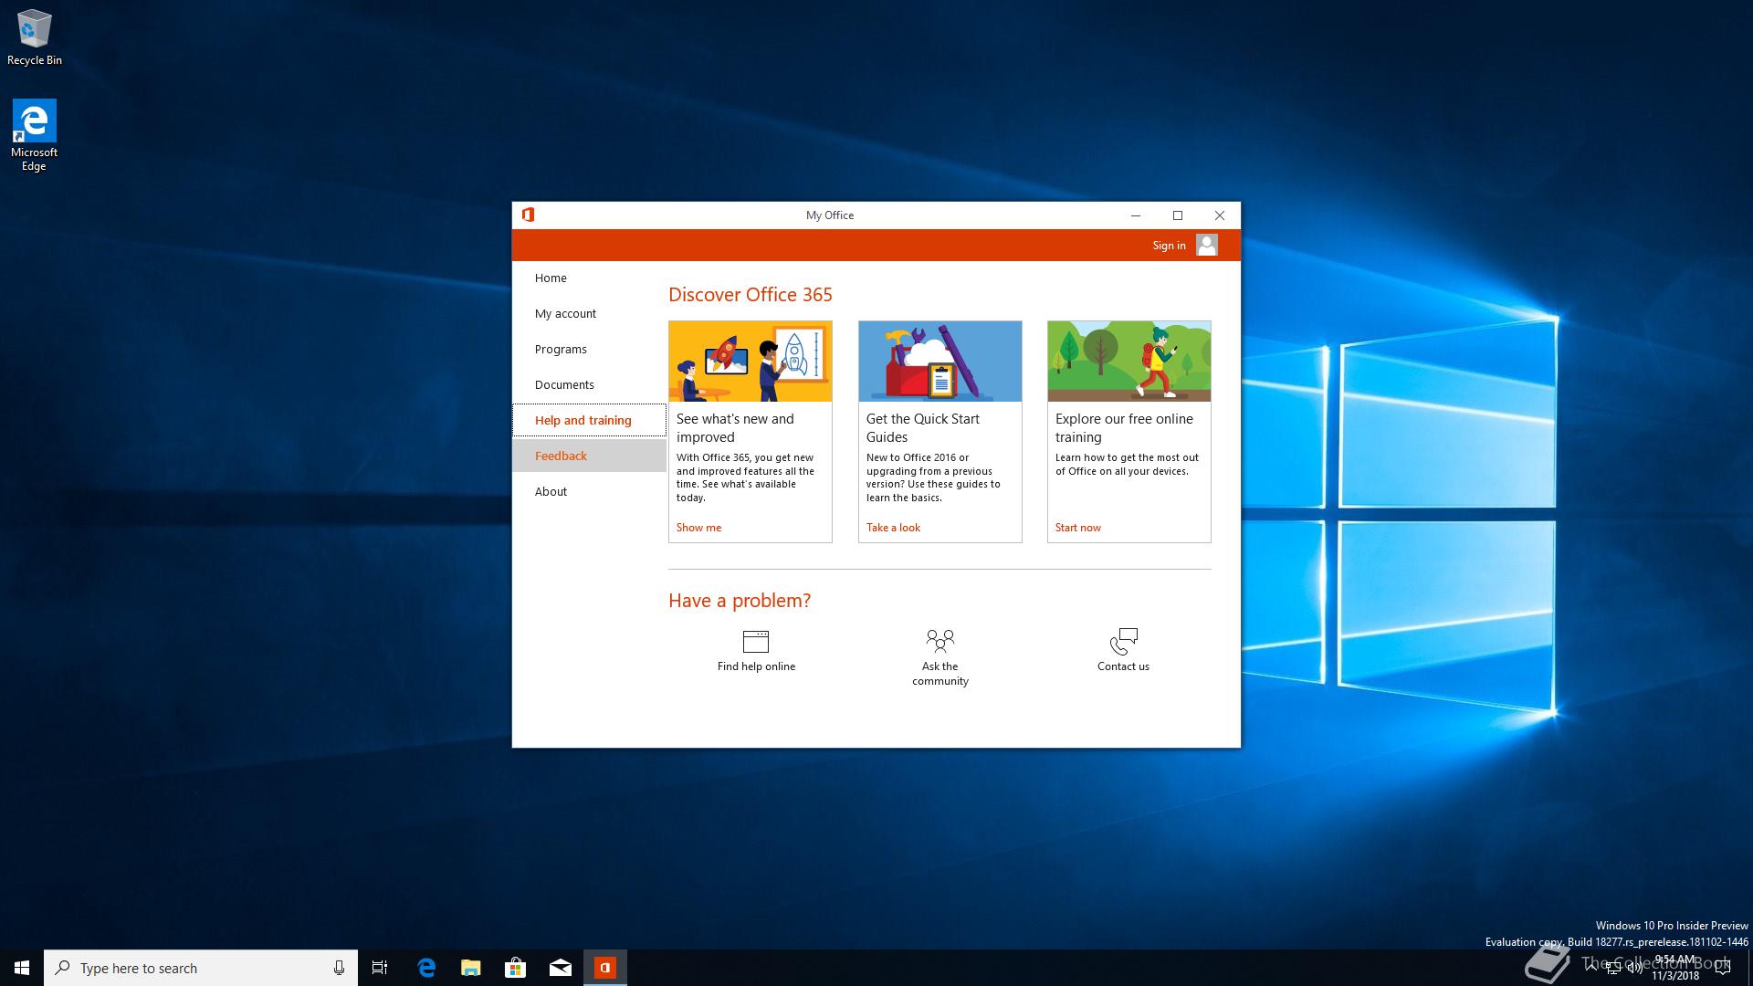
Task: Click the Contact us phone icon
Action: pos(1123,641)
